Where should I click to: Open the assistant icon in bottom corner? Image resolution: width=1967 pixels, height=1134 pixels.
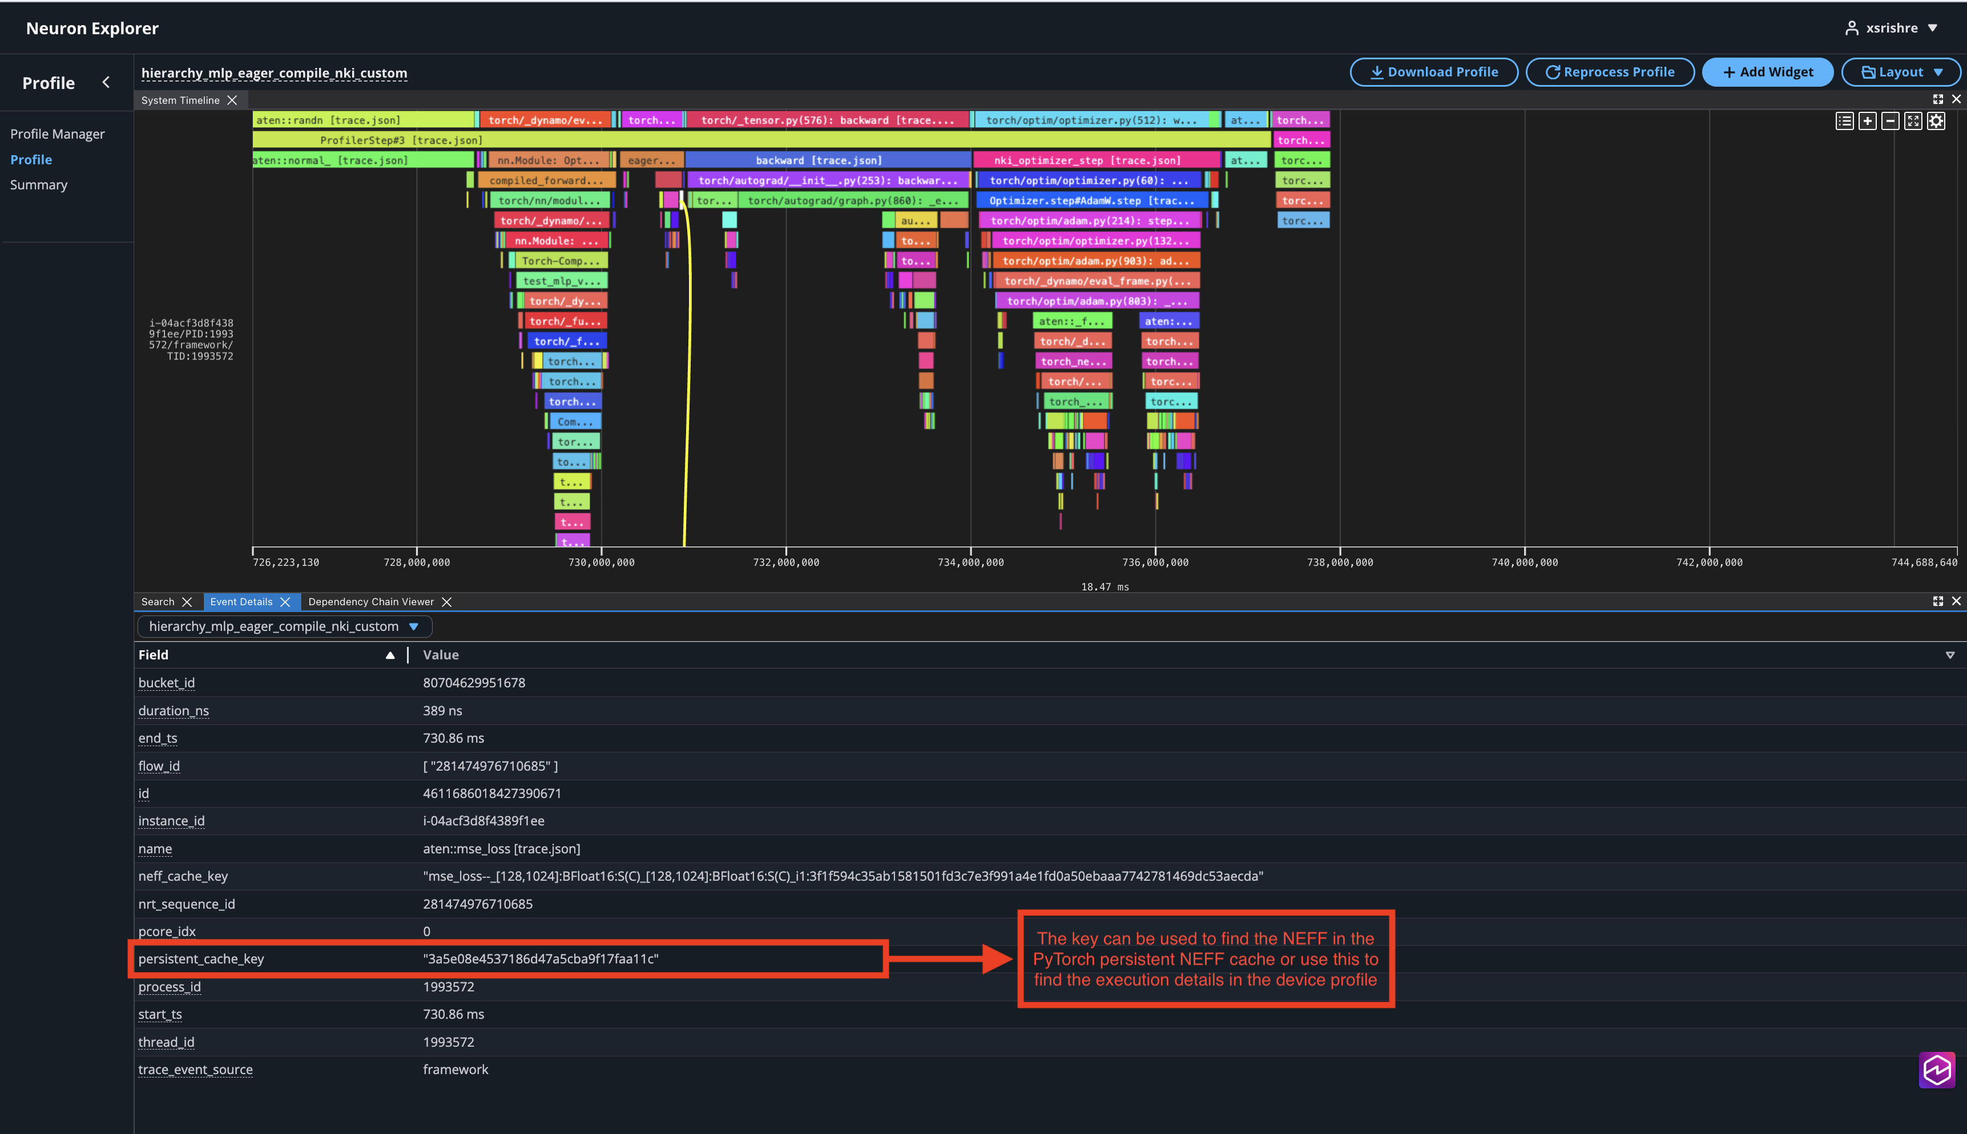[x=1937, y=1070]
